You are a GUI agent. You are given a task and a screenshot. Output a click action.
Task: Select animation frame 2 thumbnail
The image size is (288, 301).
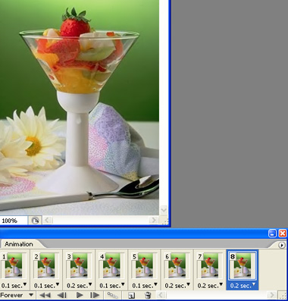(46, 265)
